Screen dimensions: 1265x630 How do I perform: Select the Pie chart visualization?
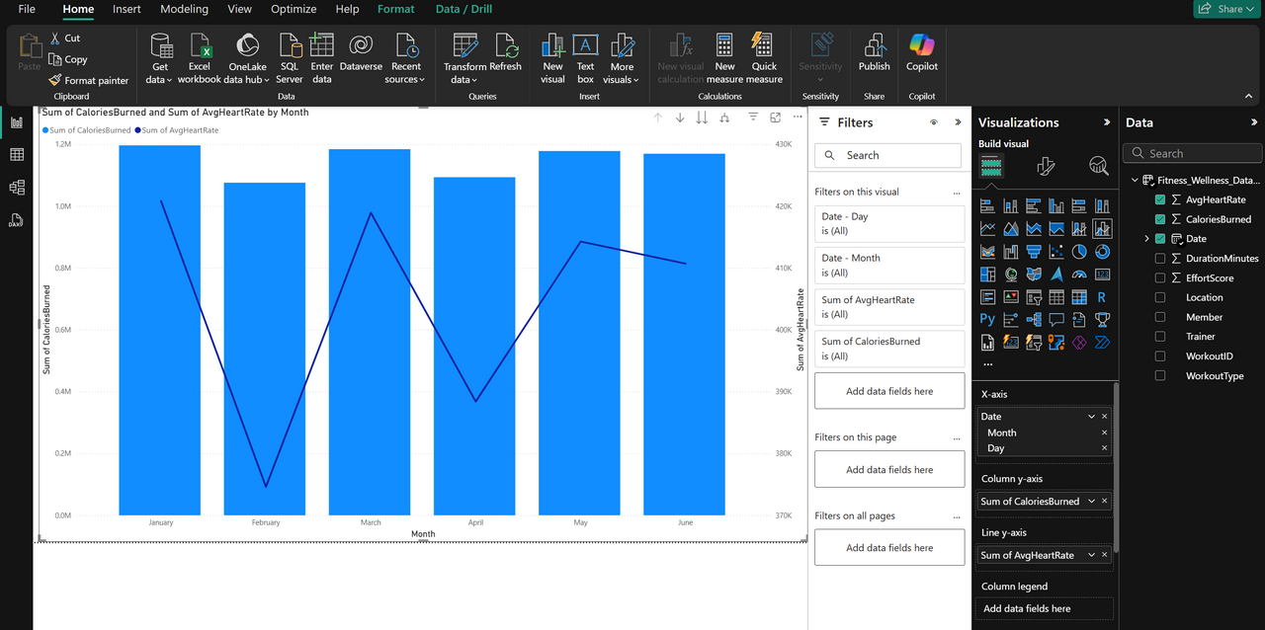pos(1079,252)
